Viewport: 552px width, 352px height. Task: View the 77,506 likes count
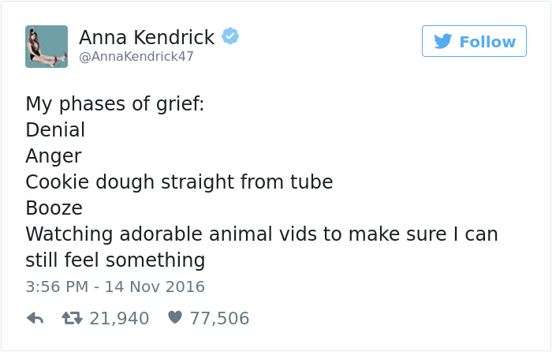219,318
